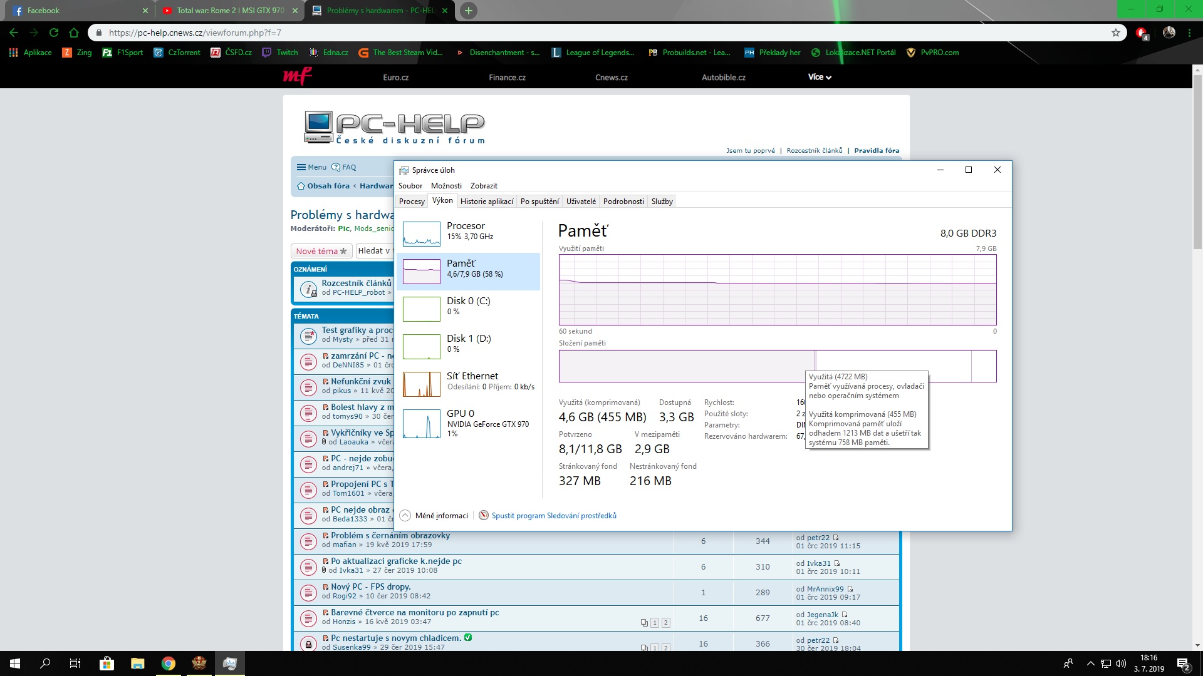The height and width of the screenshot is (676, 1203).
Task: Open the Chrome three-dot menu
Action: click(1189, 33)
